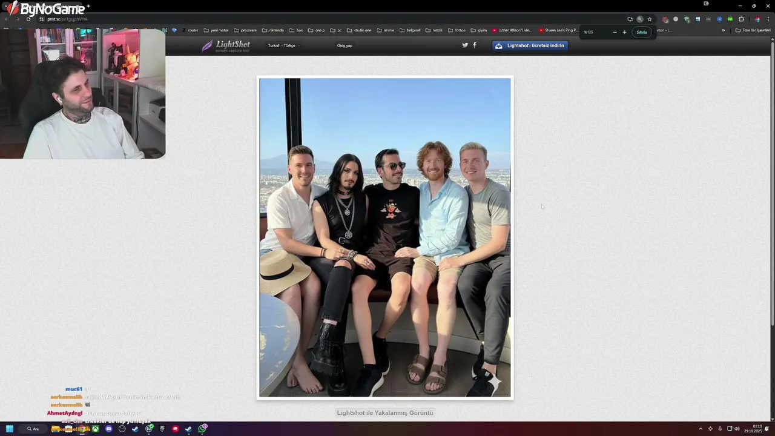Open the one p bookmark folder
The width and height of the screenshot is (775, 436).
[316, 30]
